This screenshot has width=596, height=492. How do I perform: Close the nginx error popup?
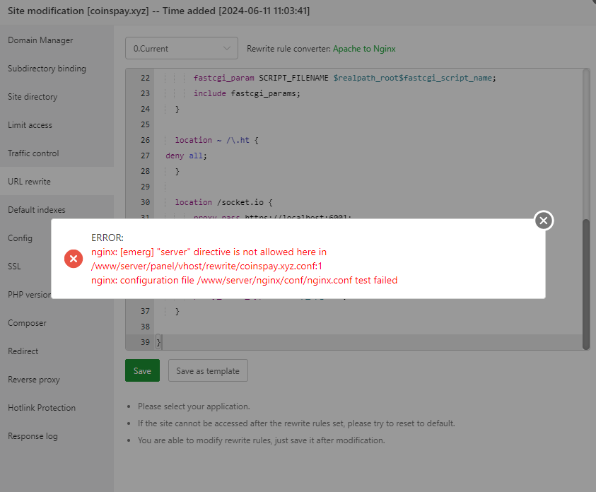pyautogui.click(x=543, y=221)
